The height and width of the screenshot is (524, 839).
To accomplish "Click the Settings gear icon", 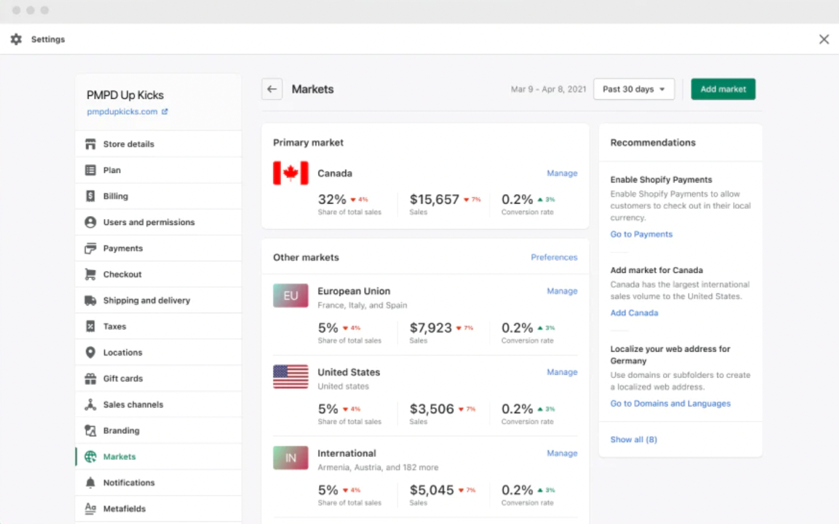I will click(16, 39).
